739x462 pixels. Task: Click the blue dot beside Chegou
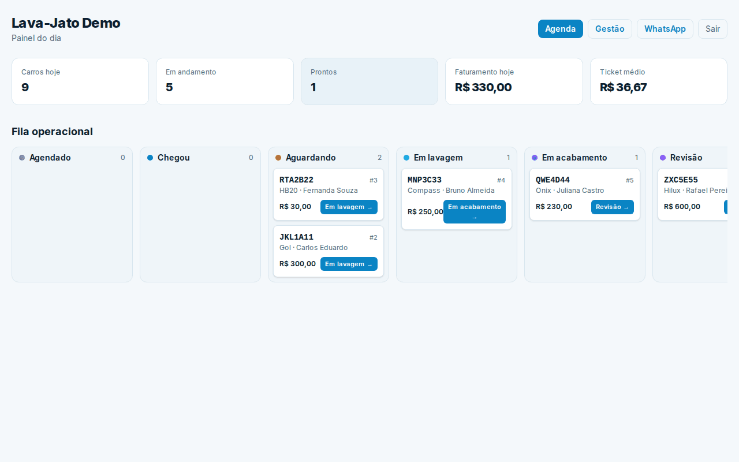[x=150, y=158]
